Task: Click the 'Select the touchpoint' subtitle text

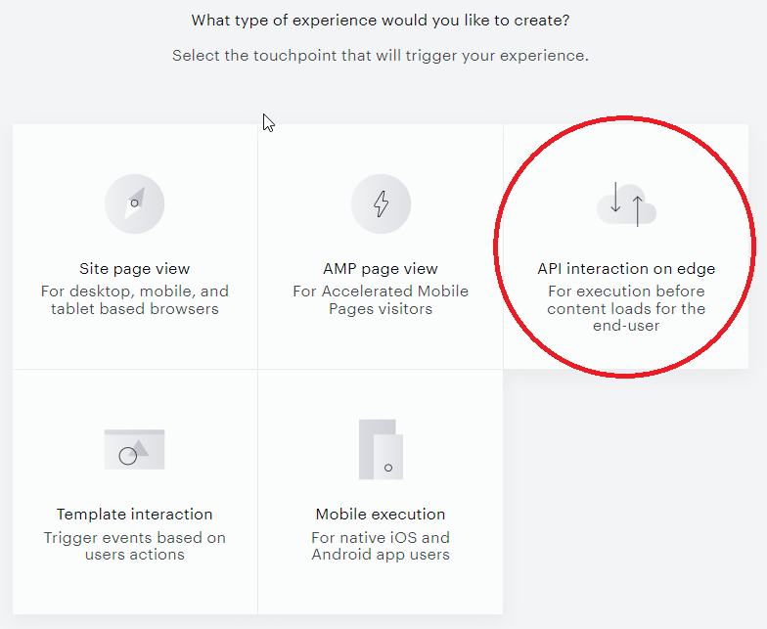Action: [x=381, y=55]
